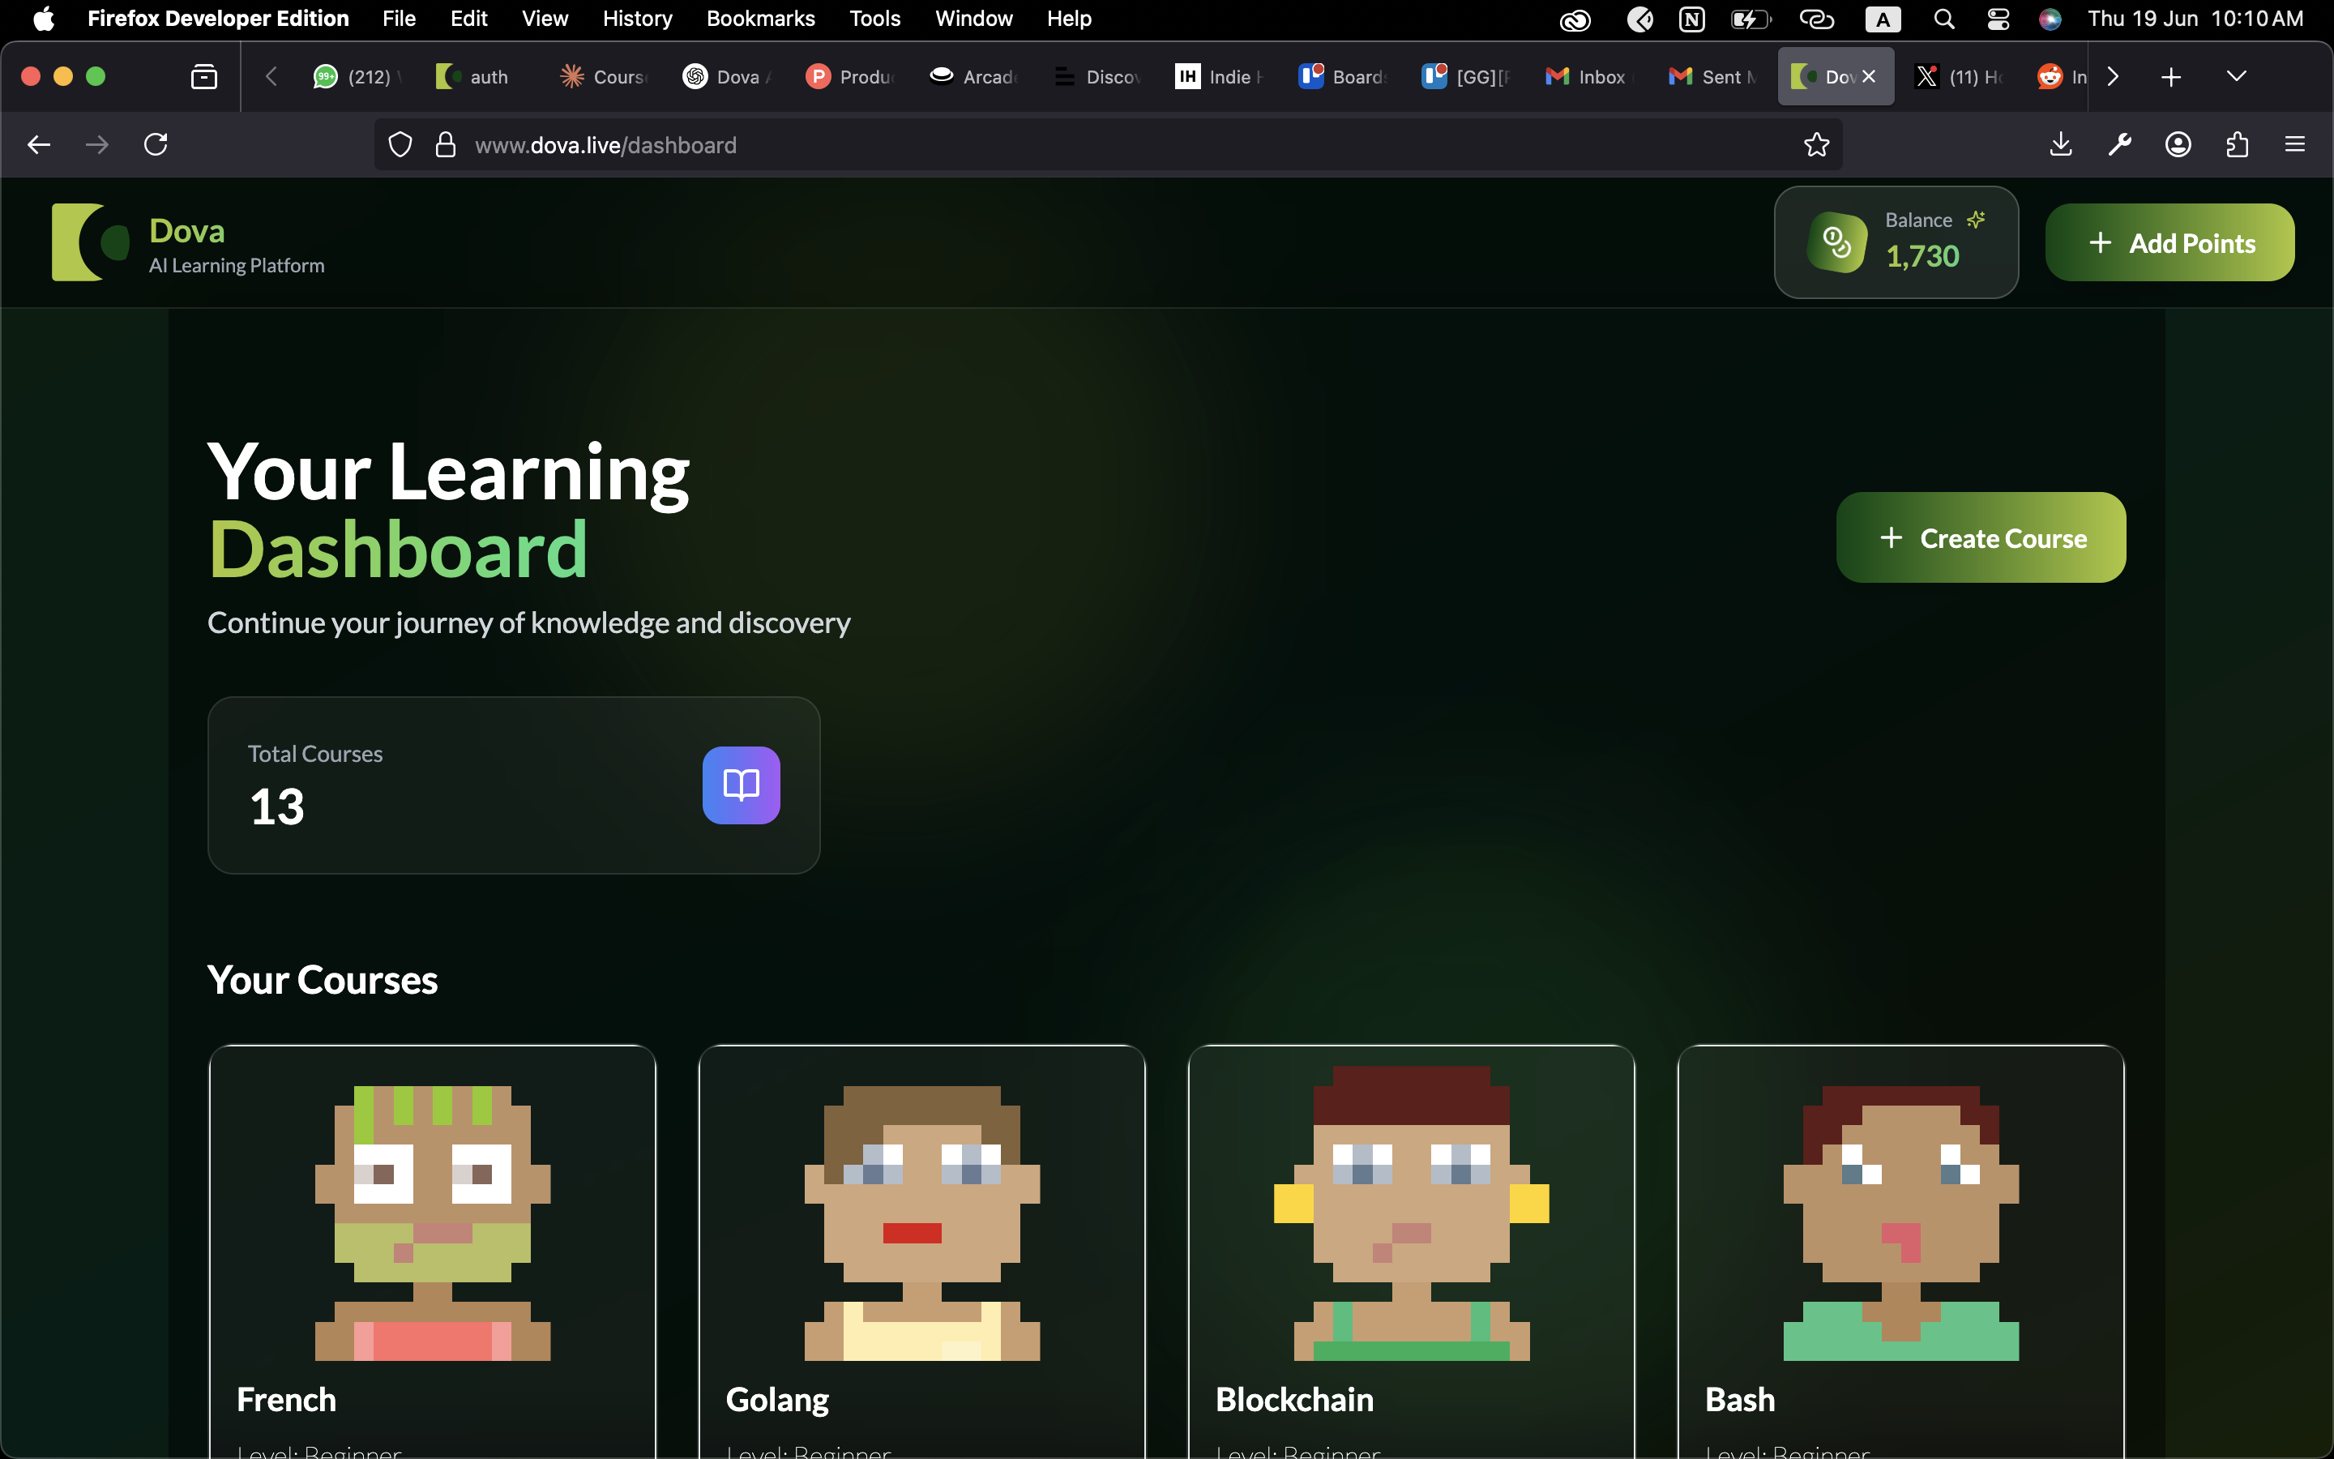Click the Add Points button
The height and width of the screenshot is (1459, 2334).
[2169, 243]
